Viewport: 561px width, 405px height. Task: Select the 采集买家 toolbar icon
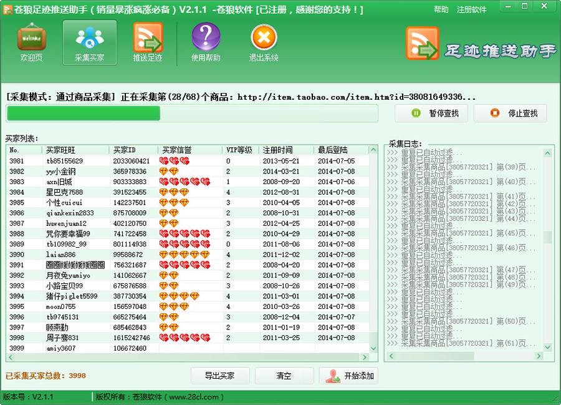click(89, 42)
